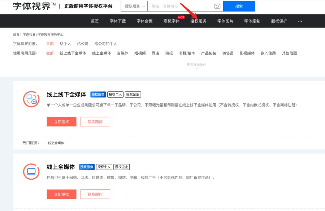The width and height of the screenshot is (325, 211).
Task: Expand 更多筛选条件 filter options
Action: 196,66
